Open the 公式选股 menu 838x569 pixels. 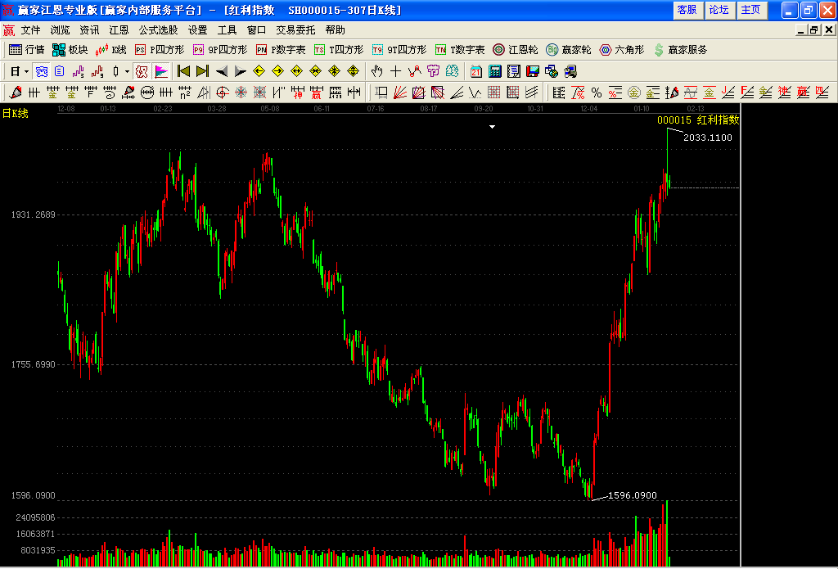[158, 30]
